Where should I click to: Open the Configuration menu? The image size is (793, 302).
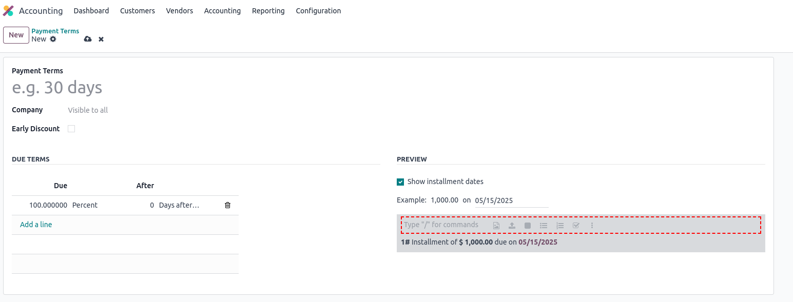(x=318, y=11)
